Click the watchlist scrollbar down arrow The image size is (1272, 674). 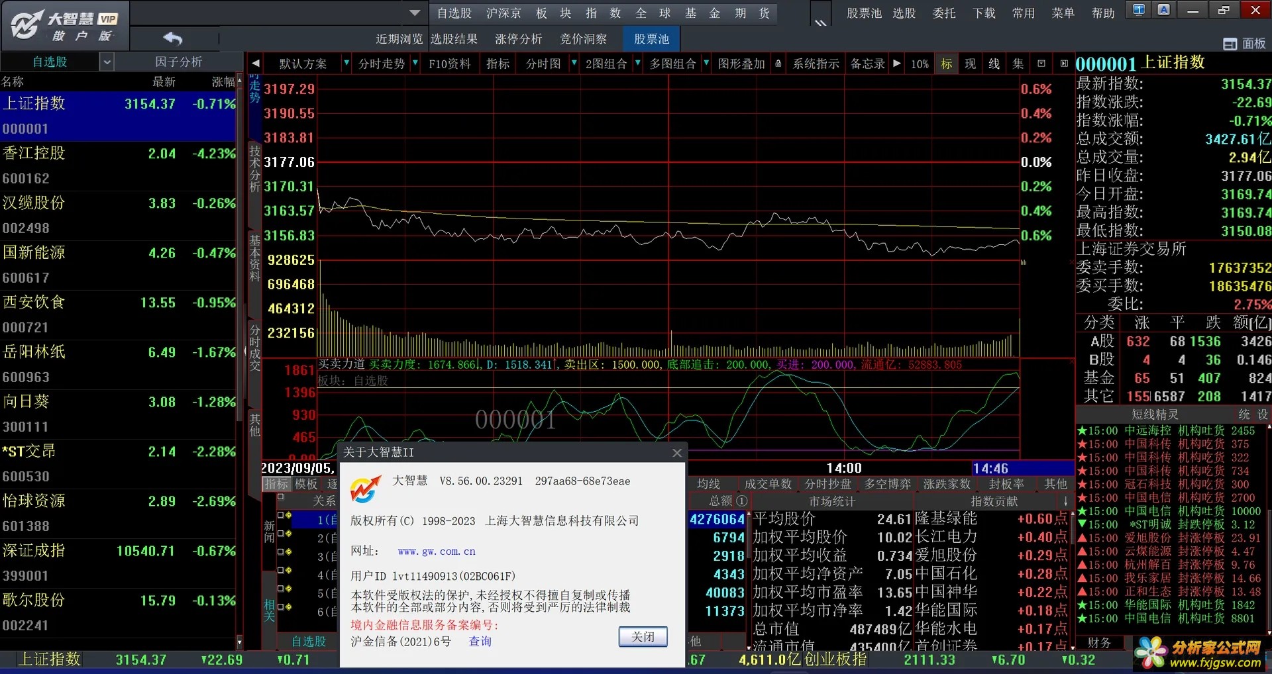[239, 642]
